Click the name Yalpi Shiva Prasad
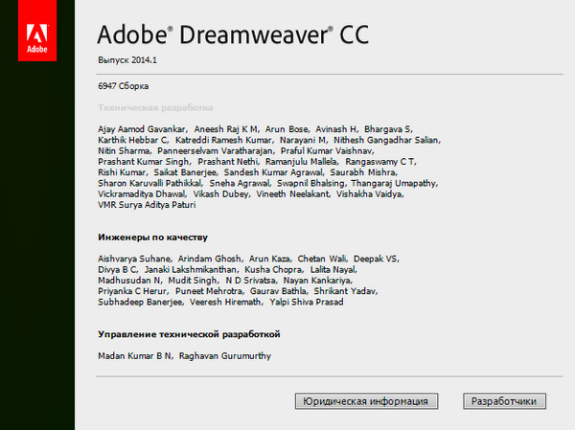575x430 pixels. click(x=307, y=303)
